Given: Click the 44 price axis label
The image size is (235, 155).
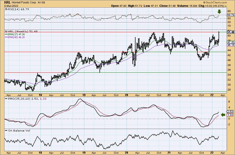Looking at the screenshot, I should 229,50.
